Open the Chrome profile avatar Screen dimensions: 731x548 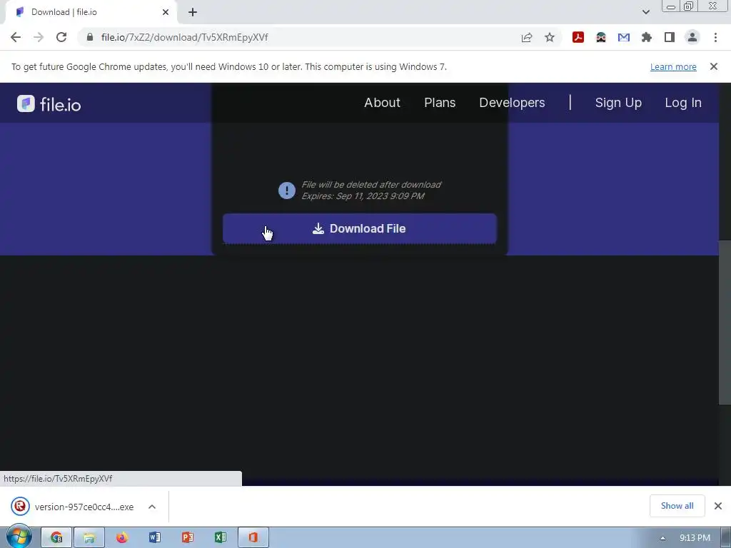point(692,37)
